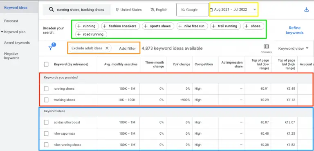
Task: Add 'running' with its plus icon
Action: click(79, 26)
